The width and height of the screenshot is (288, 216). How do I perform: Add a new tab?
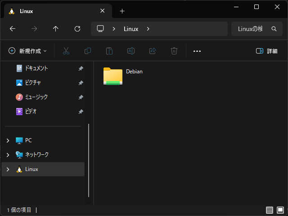[122, 11]
